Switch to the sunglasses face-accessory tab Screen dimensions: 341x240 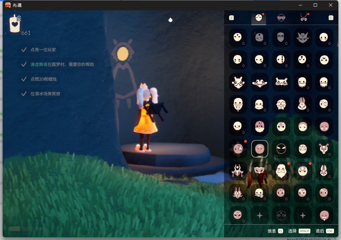(281, 18)
